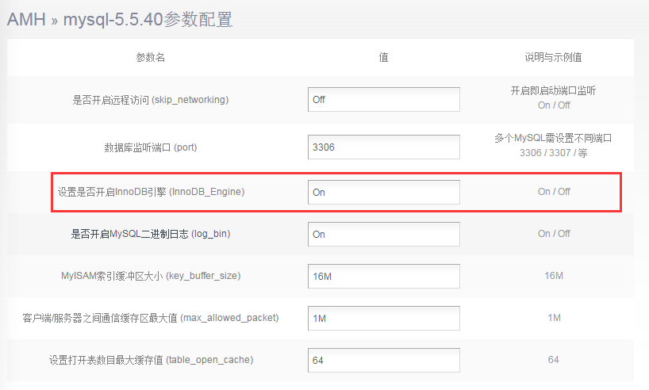649x390 pixels.
Task: Click the 值 column header
Action: point(383,58)
